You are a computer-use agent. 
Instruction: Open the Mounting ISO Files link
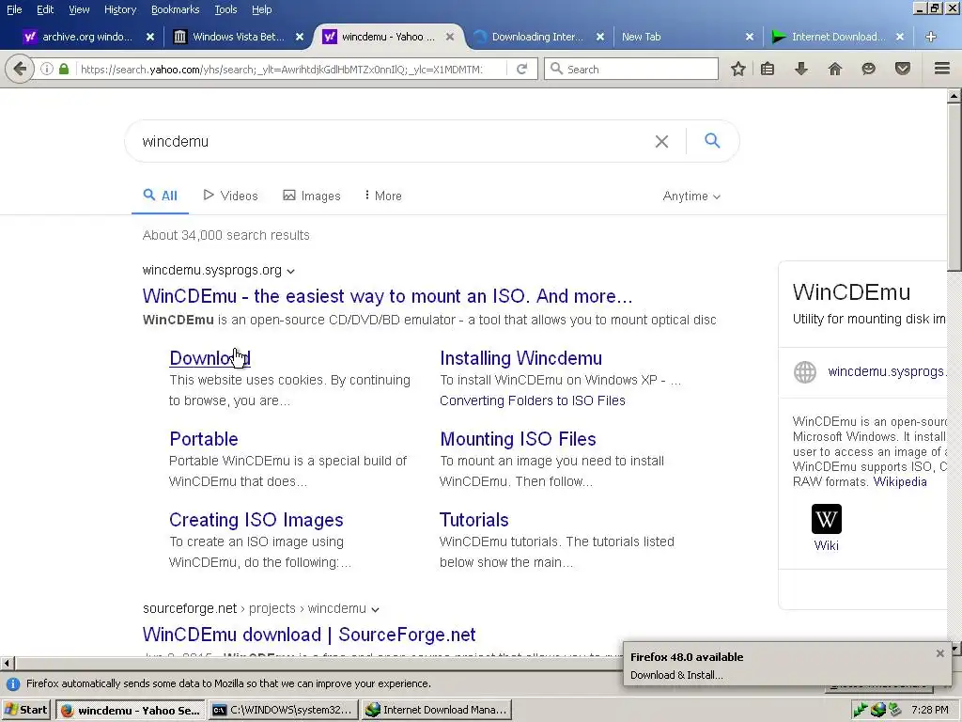518,439
